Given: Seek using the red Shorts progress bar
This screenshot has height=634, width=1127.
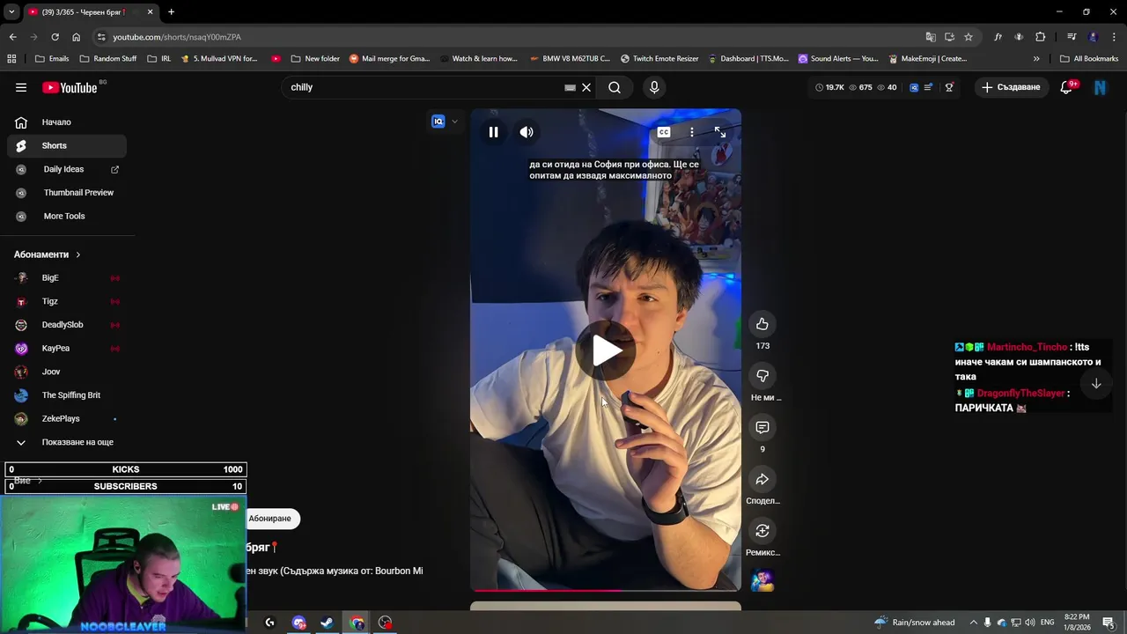Looking at the screenshot, I should click(x=606, y=590).
